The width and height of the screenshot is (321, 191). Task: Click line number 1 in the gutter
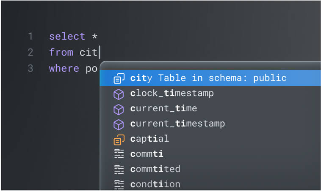[30, 36]
